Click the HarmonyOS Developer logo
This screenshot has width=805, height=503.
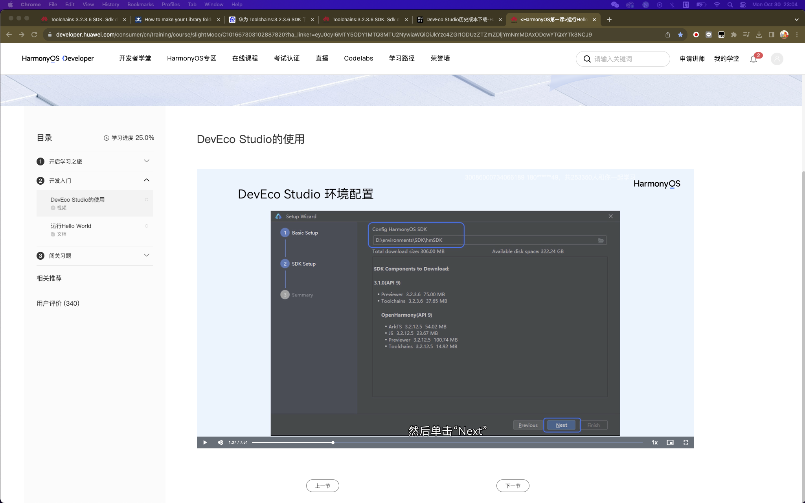pos(58,59)
